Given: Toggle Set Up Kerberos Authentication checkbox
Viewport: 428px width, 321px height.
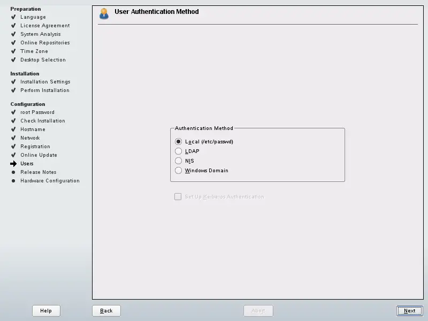Looking at the screenshot, I should click(x=178, y=196).
